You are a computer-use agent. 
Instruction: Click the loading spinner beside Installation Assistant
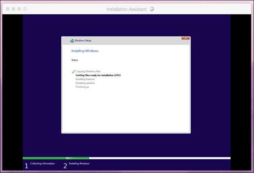coord(152,9)
